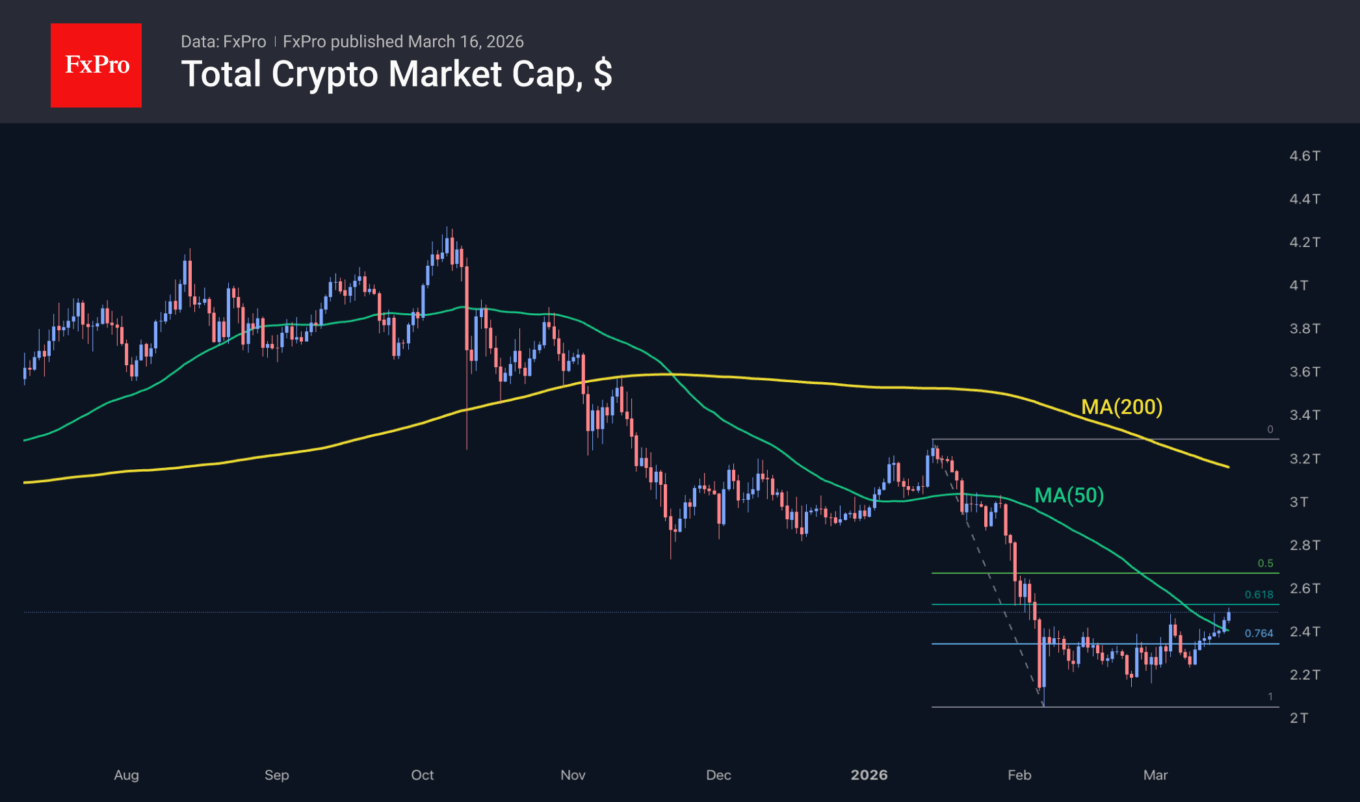The width and height of the screenshot is (1360, 802).
Task: Click the 2T price axis label
Action: click(1298, 718)
